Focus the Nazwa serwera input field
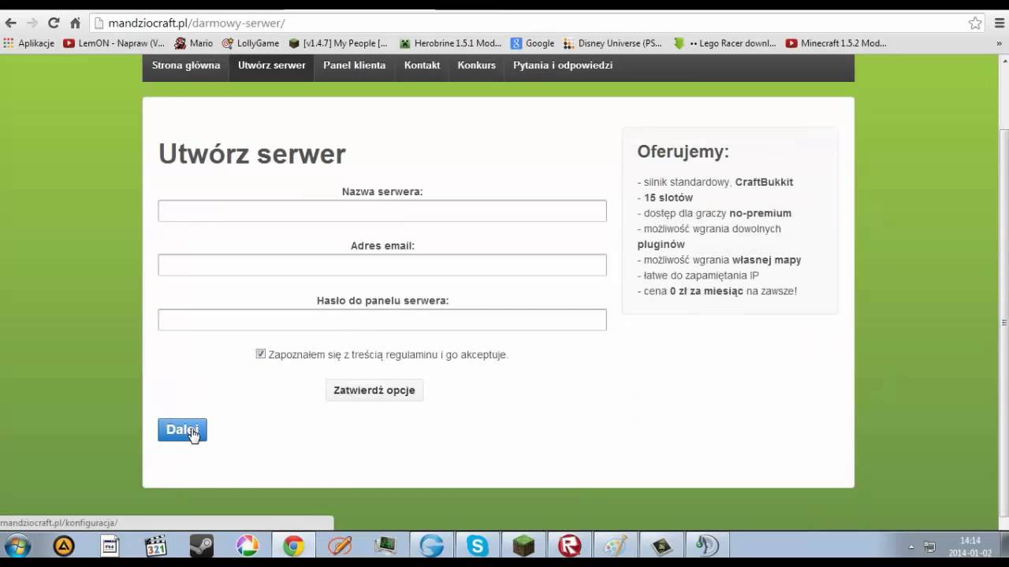This screenshot has height=567, width=1009. (x=382, y=210)
